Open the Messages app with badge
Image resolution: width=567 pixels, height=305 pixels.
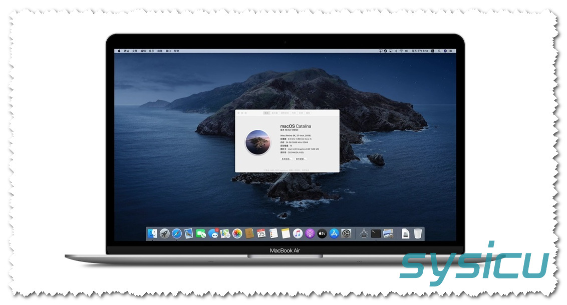tap(213, 233)
